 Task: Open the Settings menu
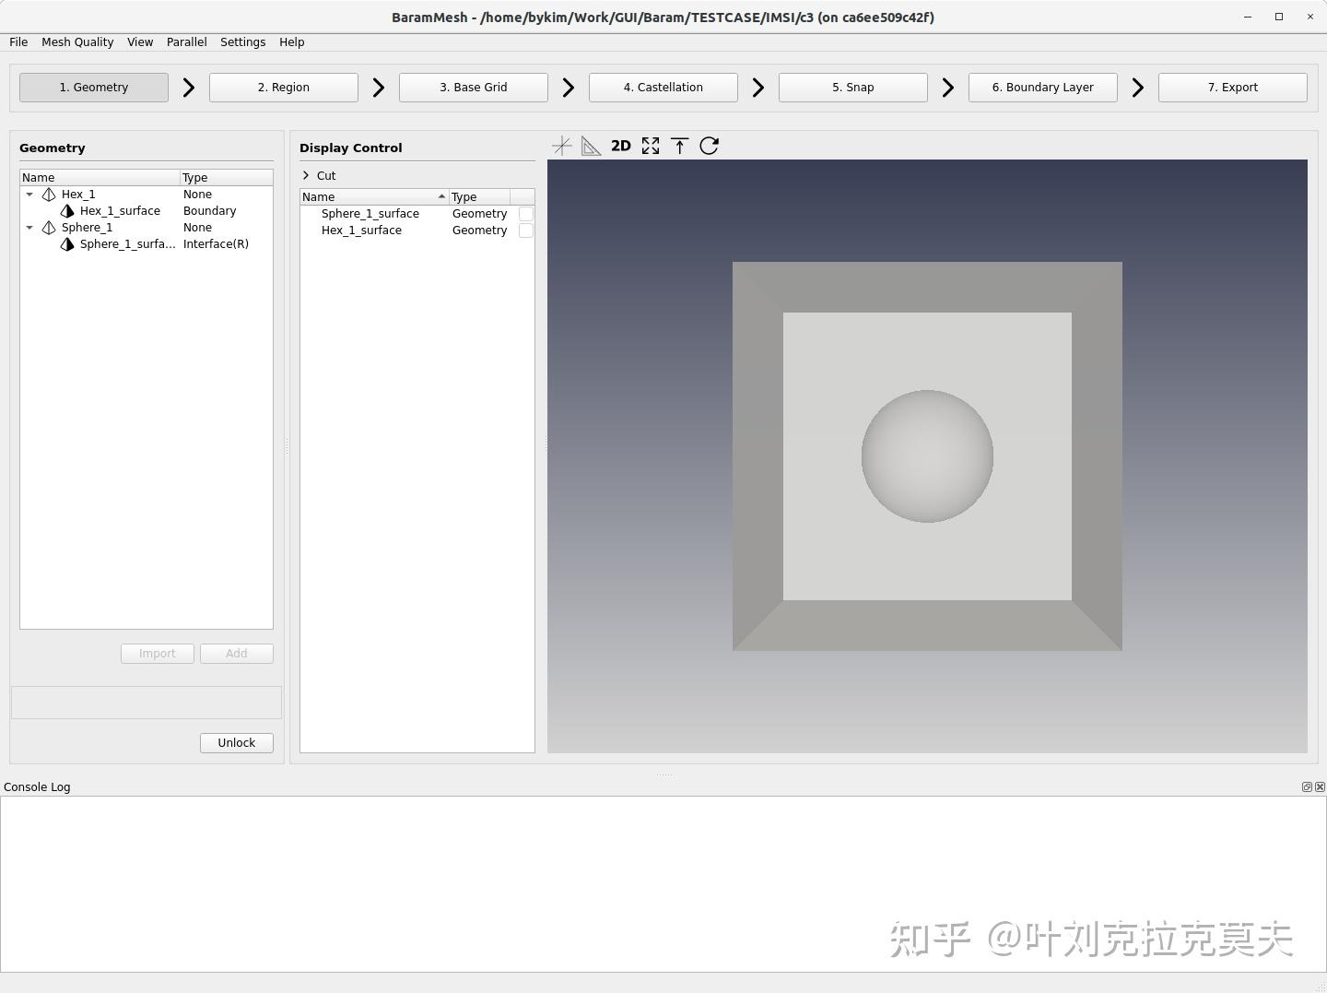(x=243, y=42)
